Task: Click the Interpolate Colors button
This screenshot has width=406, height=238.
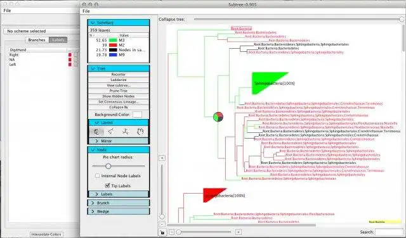Action: coord(46,234)
